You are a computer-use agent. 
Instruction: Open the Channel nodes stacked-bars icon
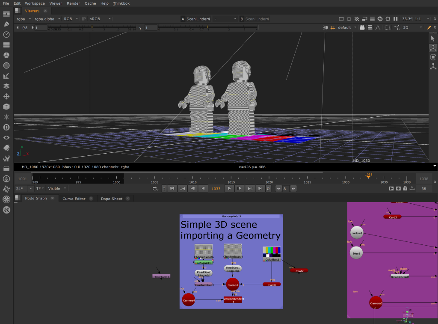6,45
